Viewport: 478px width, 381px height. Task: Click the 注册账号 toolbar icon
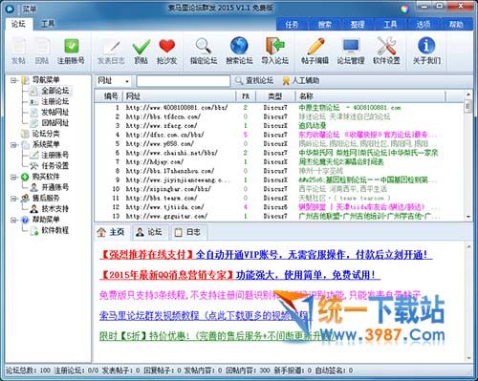pyautogui.click(x=71, y=52)
